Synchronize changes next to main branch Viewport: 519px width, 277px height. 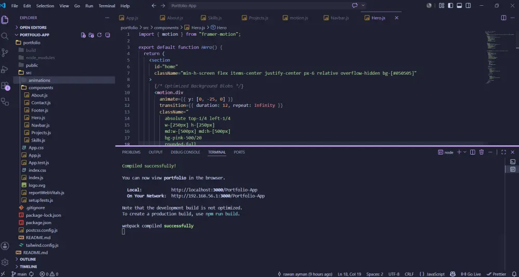pyautogui.click(x=32, y=274)
